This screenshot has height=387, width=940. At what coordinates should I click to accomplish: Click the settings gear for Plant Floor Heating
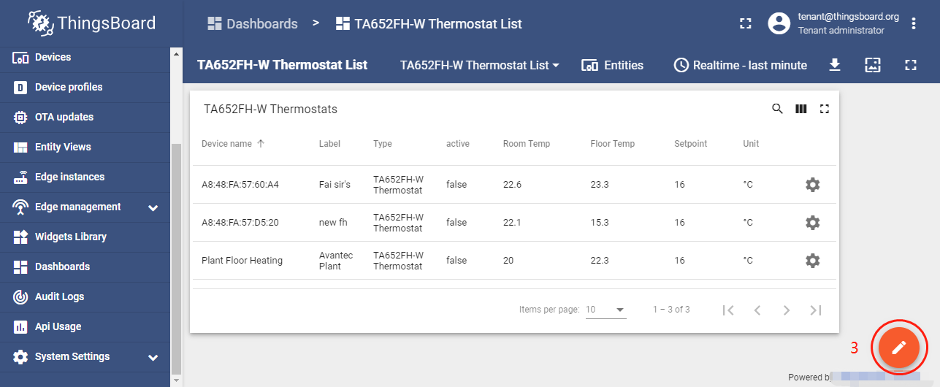[x=812, y=261]
